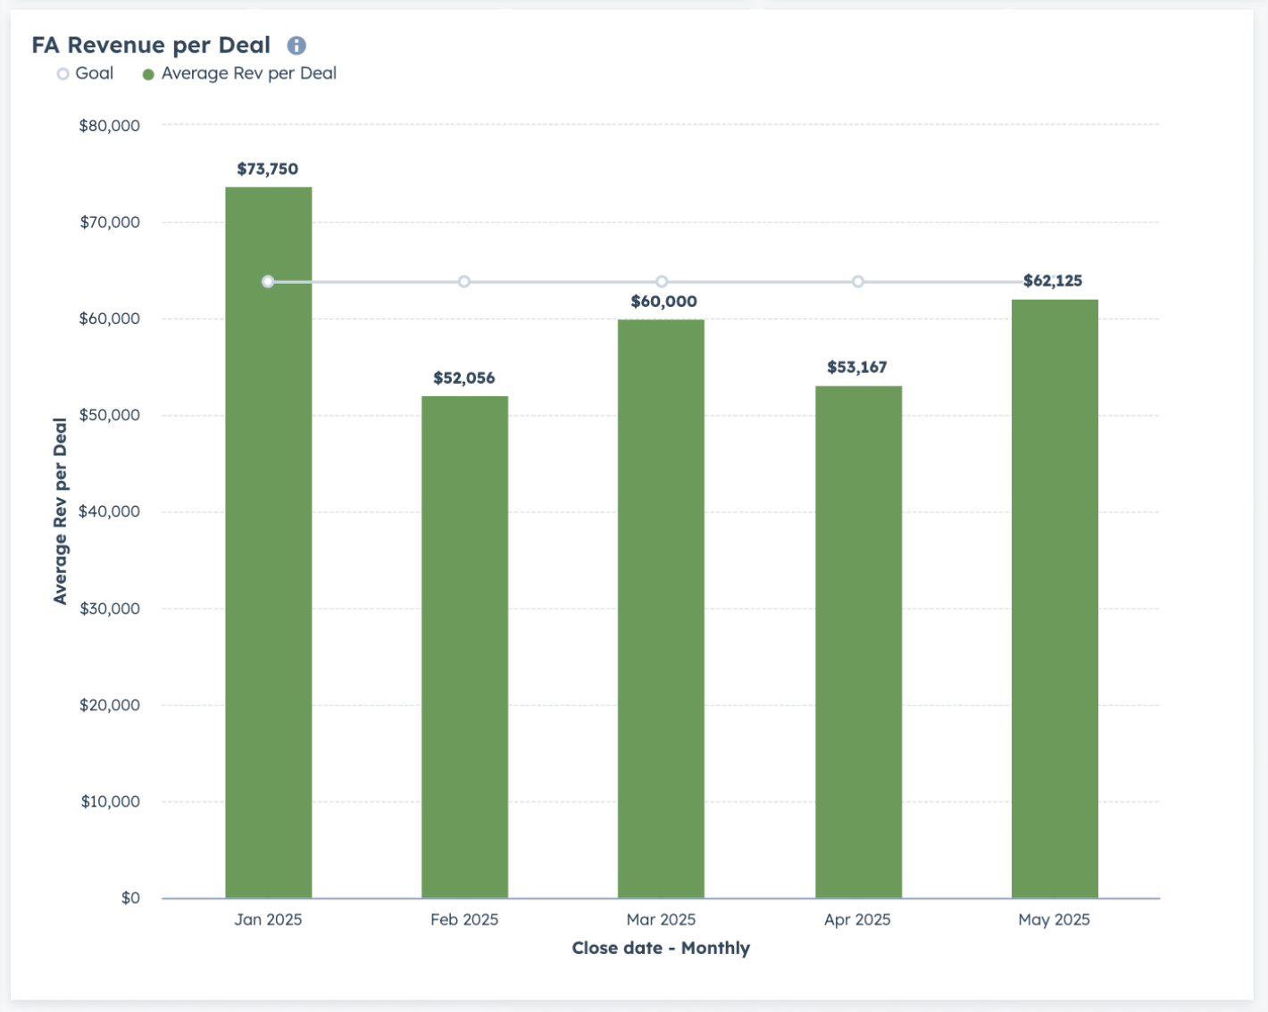The height and width of the screenshot is (1012, 1268).
Task: Select the Feb 2025 bar
Action: [x=465, y=647]
